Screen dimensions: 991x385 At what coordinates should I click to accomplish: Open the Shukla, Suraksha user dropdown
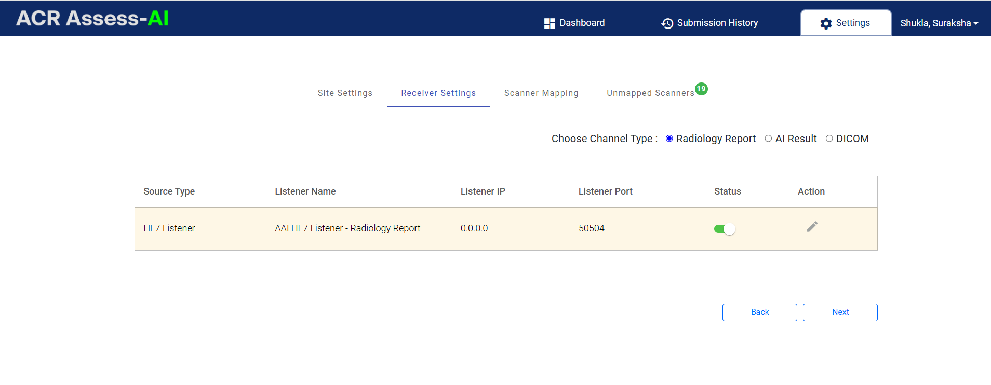(939, 23)
